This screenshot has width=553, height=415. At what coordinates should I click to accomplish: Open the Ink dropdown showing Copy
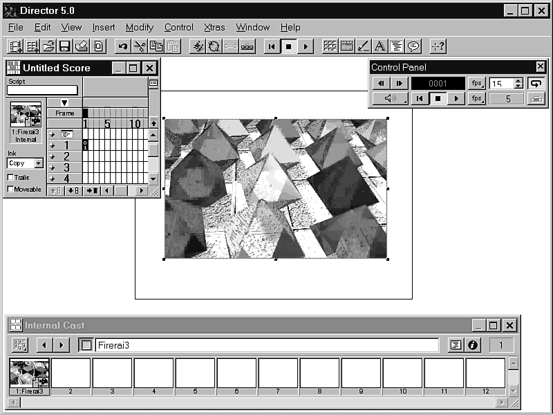38,163
